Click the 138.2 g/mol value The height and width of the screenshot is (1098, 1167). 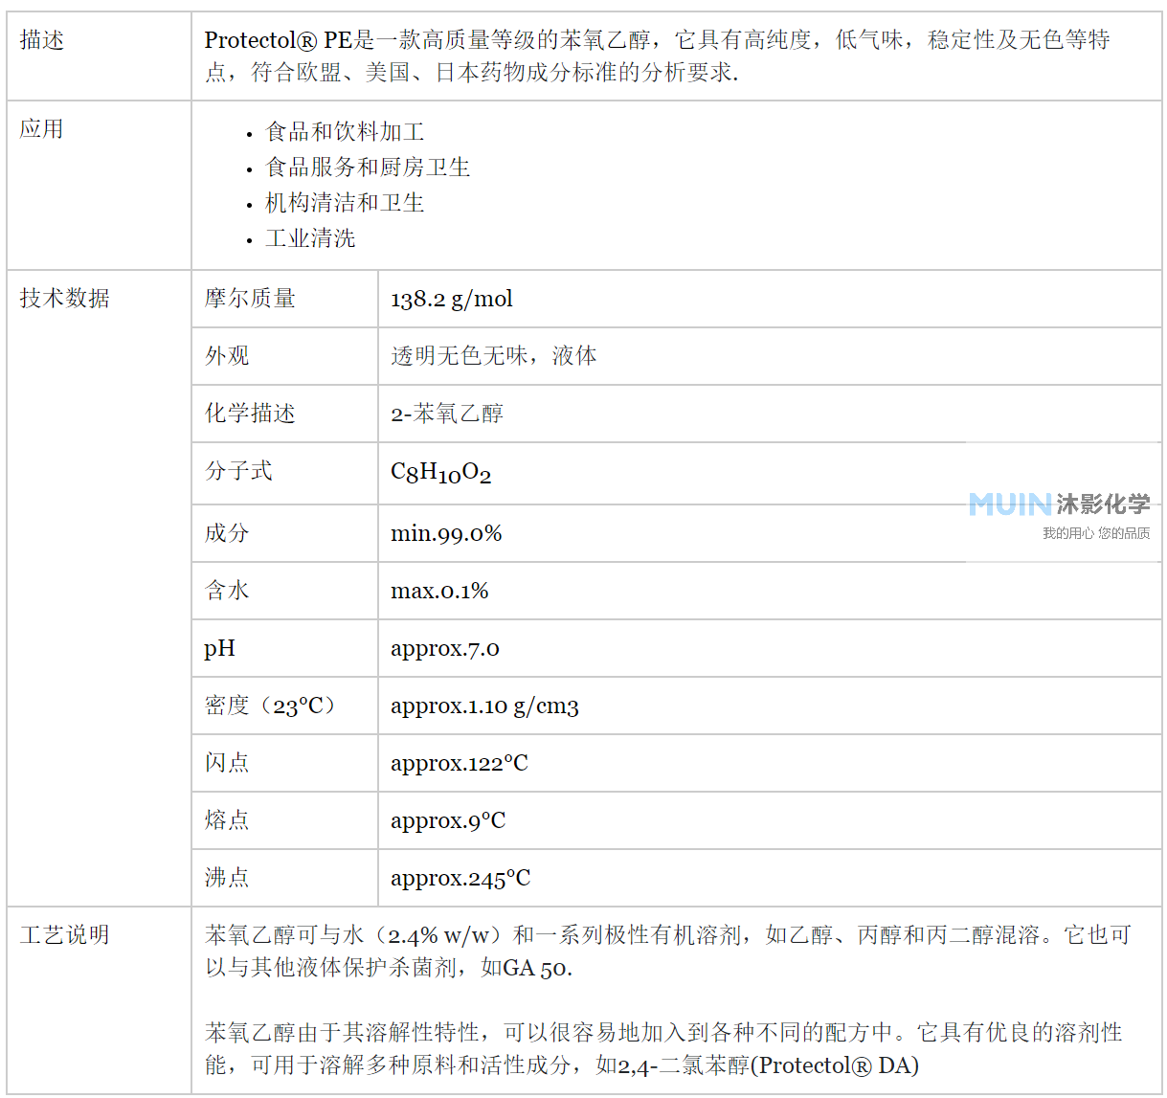pos(451,298)
